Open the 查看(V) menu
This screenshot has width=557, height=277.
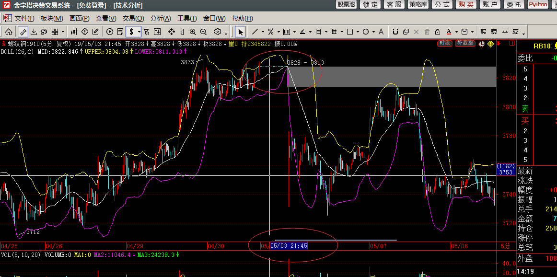106,19
